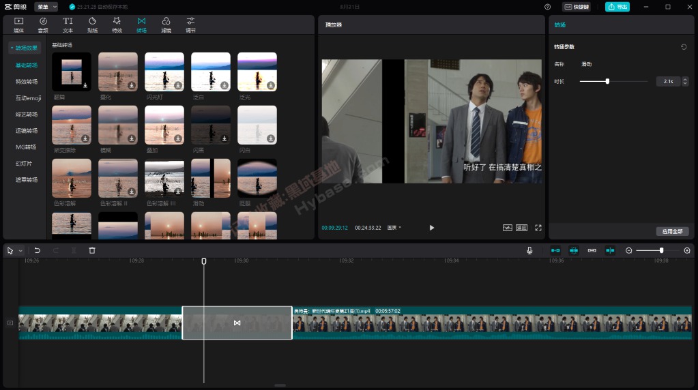Viewport: 698px width, 390px height.
Task: Download the 模糊 transition via its arrow icon
Action: (x=131, y=138)
